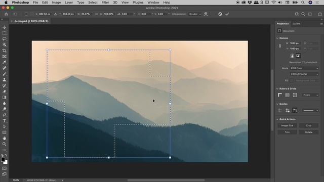The image size is (324, 182).
Task: Select the Pen tool
Action: point(5,115)
